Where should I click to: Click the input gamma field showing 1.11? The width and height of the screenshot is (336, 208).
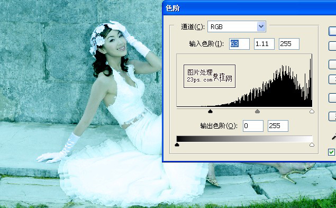click(x=264, y=44)
